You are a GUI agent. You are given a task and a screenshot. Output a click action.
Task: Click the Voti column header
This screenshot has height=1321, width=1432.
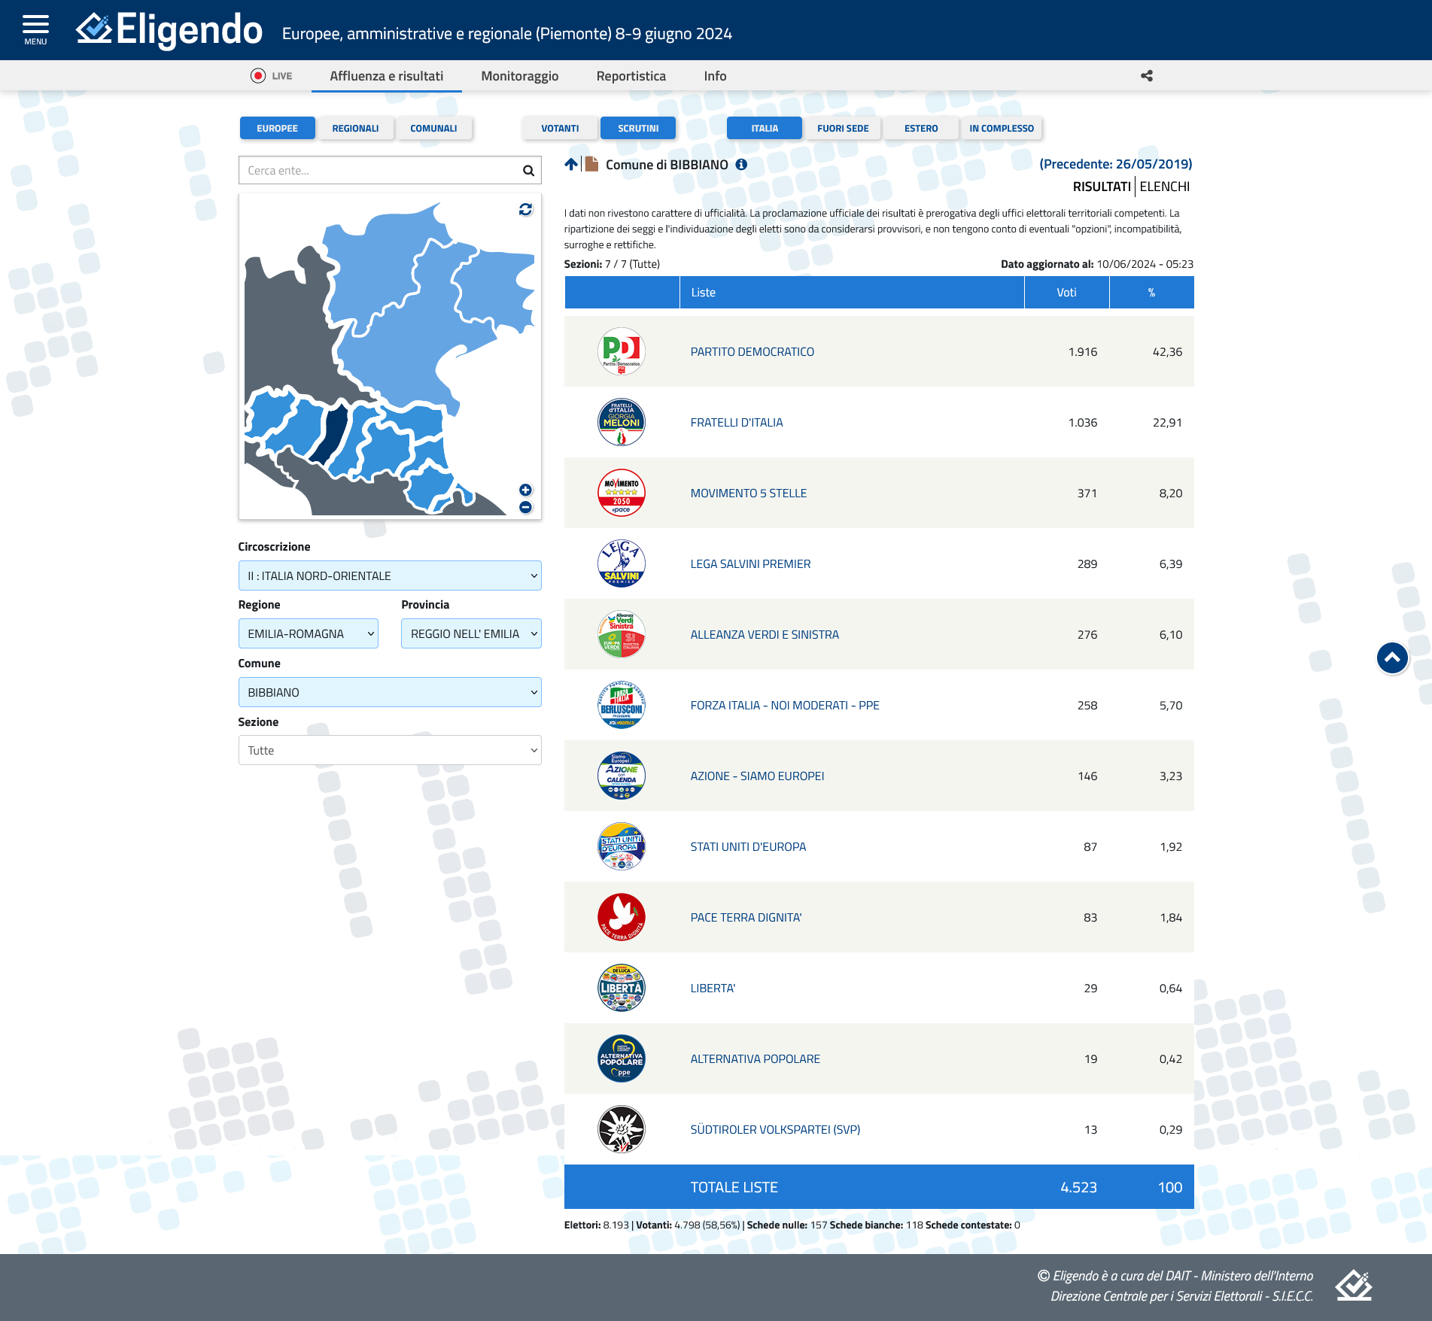pos(1066,292)
